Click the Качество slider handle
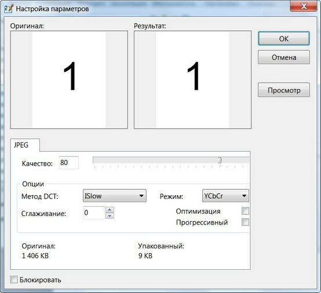This screenshot has width=321, height=293. coord(220,160)
